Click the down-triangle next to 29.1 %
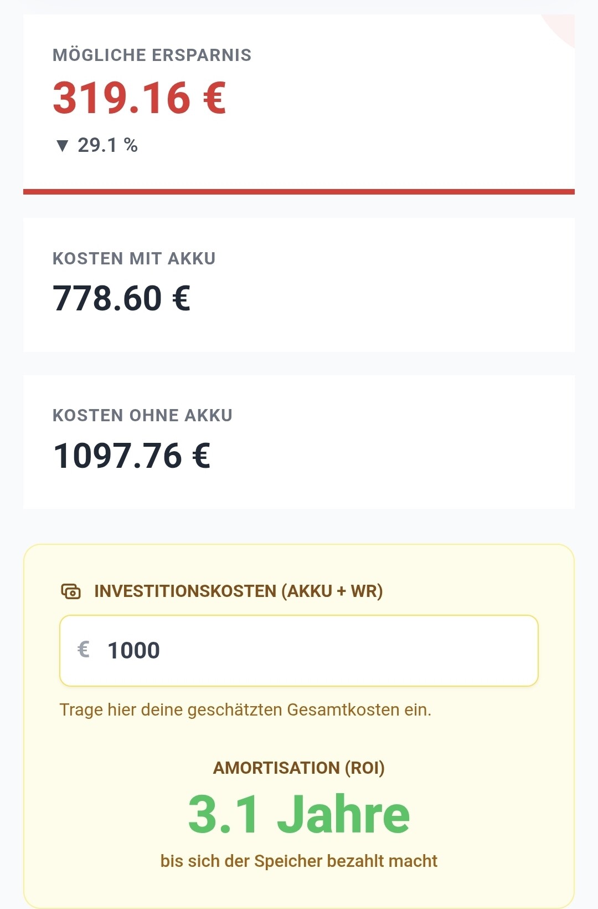Viewport: 598px width, 909px height. [62, 146]
